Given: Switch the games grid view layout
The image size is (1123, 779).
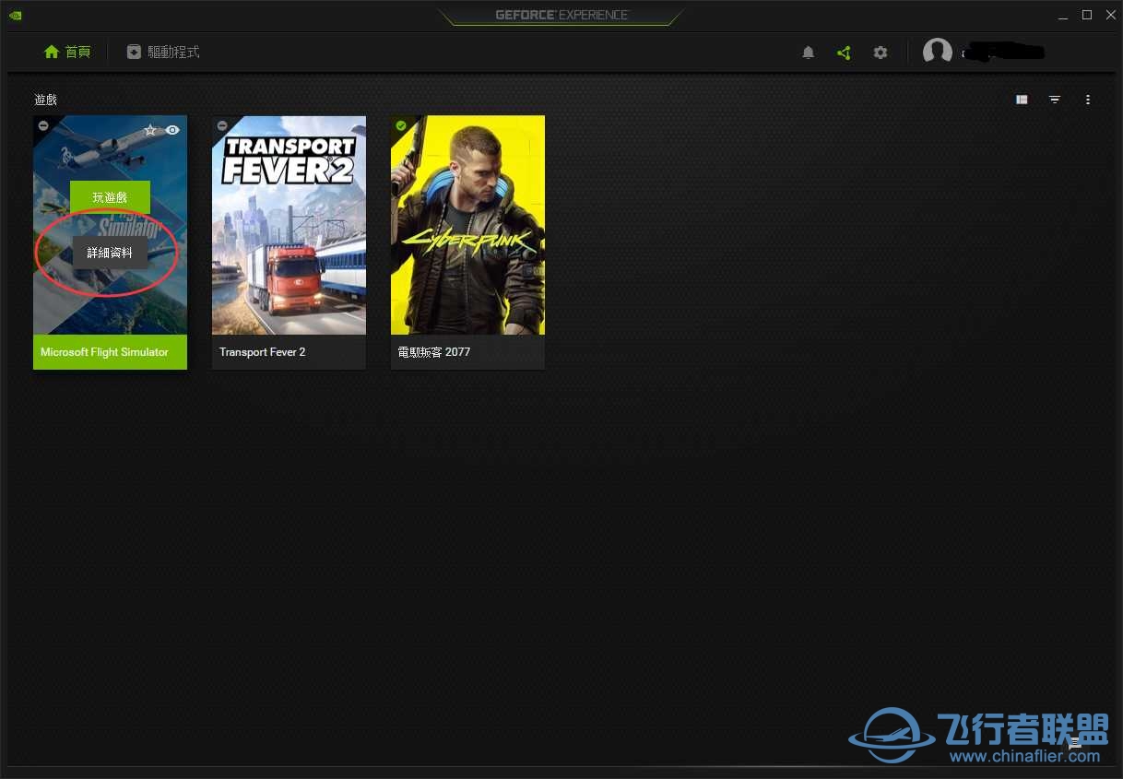Looking at the screenshot, I should pos(1022,100).
